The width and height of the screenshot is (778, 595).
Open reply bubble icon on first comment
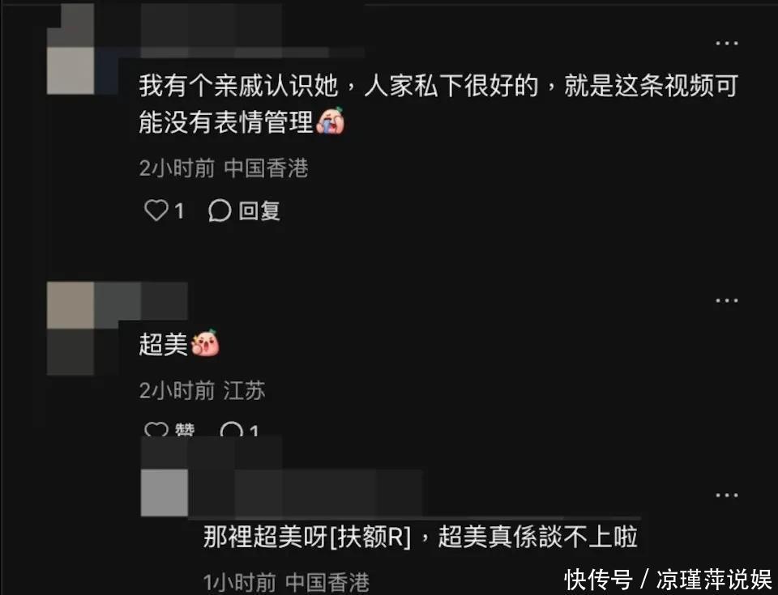coord(220,210)
